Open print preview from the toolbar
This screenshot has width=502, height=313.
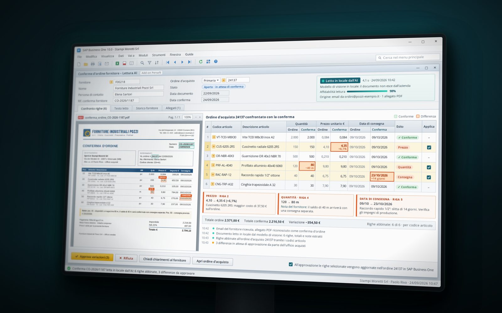coord(100,64)
